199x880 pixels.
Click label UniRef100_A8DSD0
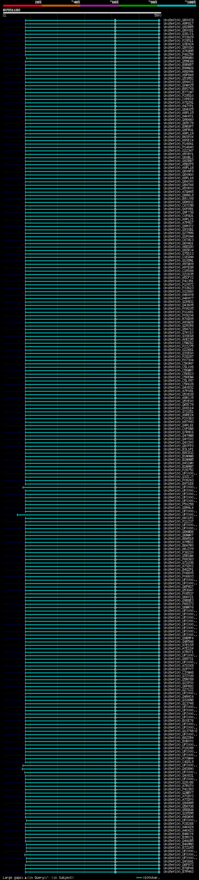178,247
